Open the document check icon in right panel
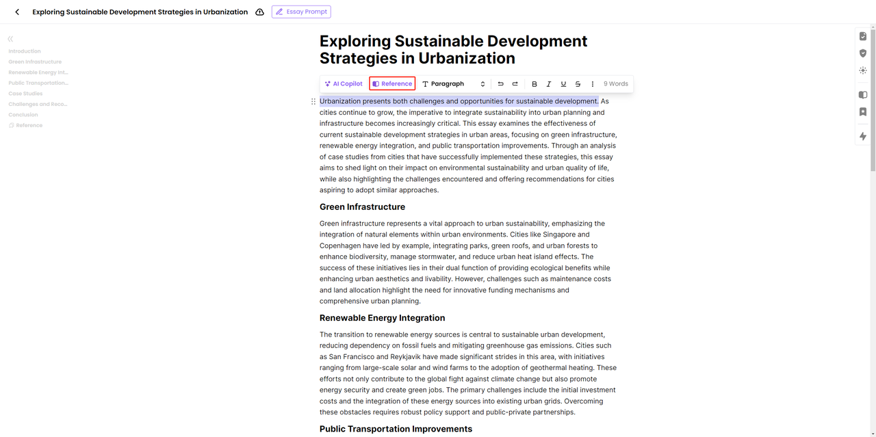Viewport: 876px width, 437px height. (x=863, y=36)
